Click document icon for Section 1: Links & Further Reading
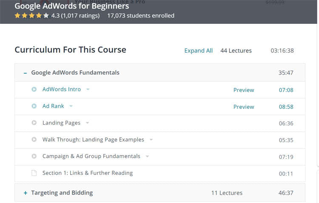The image size is (319, 203). (34, 173)
